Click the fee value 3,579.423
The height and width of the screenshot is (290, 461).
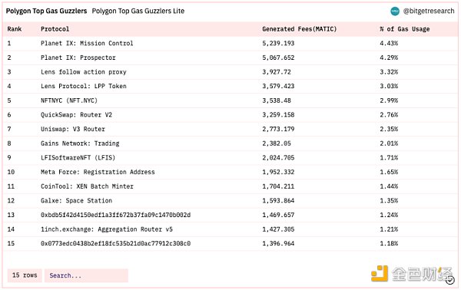(278, 86)
